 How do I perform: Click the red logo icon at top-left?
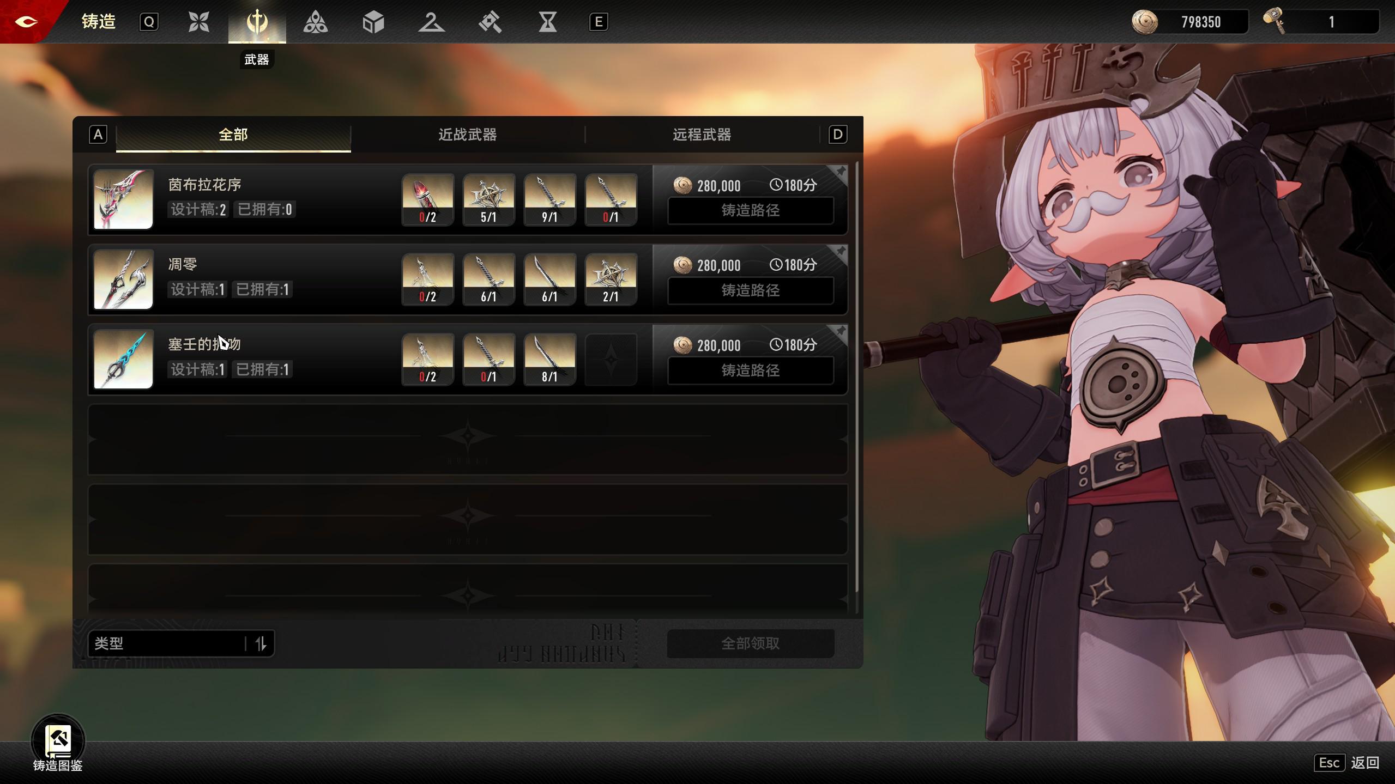[26, 21]
